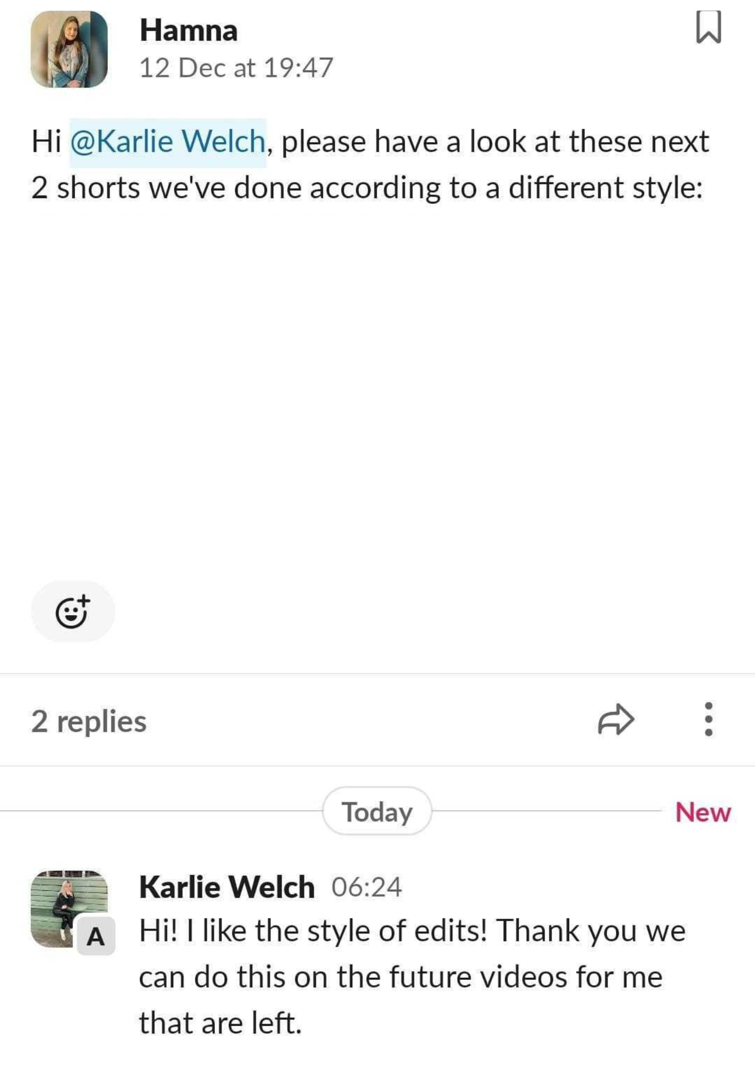This screenshot has width=755, height=1068.
Task: Add an emoji reaction to Hamna's message
Action: (73, 611)
